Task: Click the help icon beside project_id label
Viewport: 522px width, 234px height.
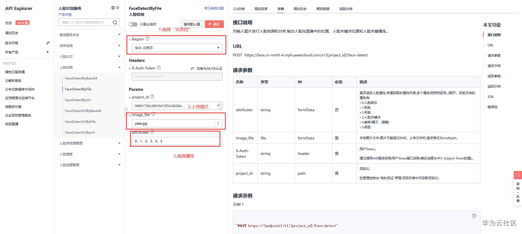Action: pyautogui.click(x=152, y=97)
